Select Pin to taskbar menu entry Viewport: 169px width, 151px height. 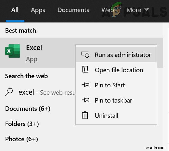click(x=116, y=100)
